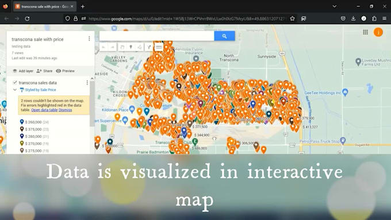The image size is (391, 220).
Task: Click the Undo arrow tool
Action: pos(103,47)
